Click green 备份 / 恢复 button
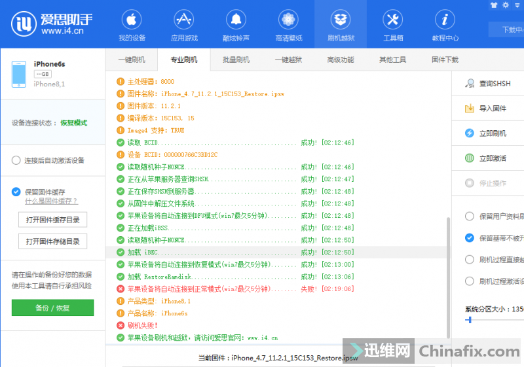Viewport: 524px width, 367px height. point(53,307)
